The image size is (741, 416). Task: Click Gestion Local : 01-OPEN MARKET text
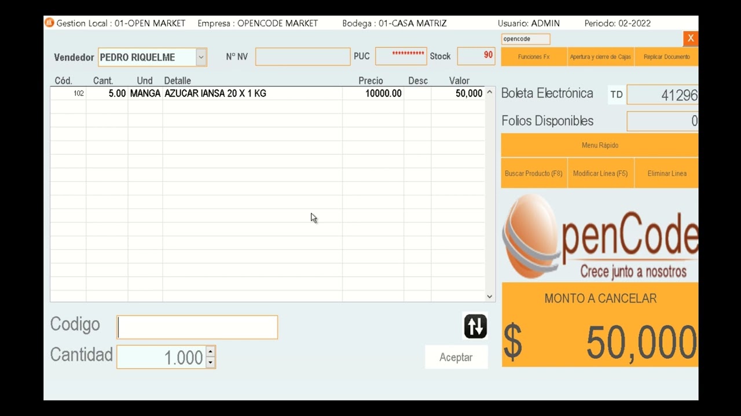click(x=121, y=23)
